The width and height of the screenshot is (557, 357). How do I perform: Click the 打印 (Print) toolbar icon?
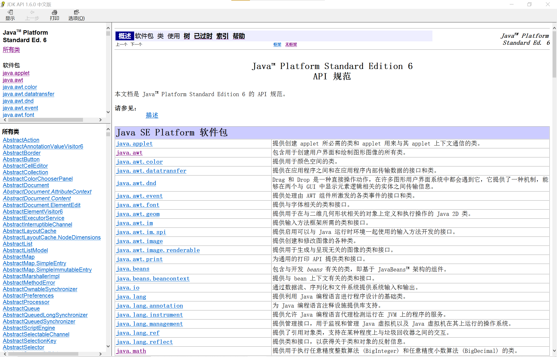(x=54, y=15)
